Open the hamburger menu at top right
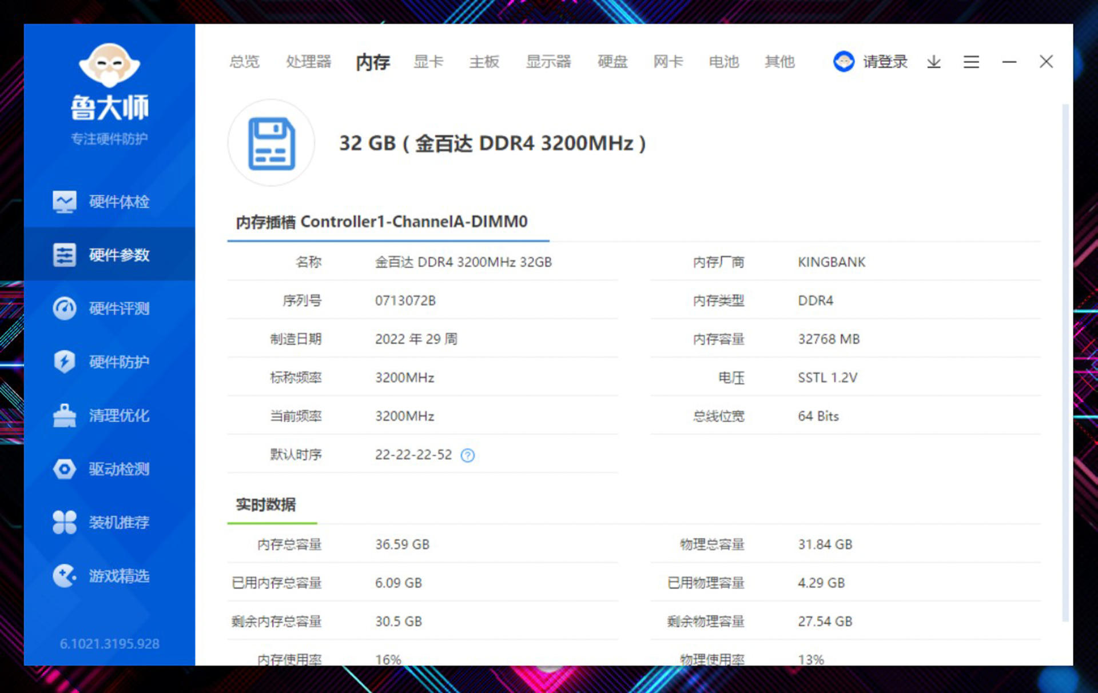 pyautogui.click(x=970, y=62)
